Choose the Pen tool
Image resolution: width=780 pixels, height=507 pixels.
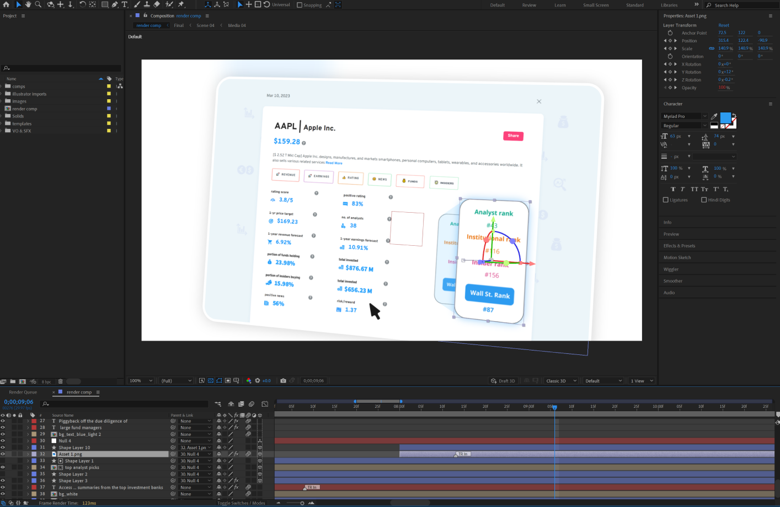115,4
